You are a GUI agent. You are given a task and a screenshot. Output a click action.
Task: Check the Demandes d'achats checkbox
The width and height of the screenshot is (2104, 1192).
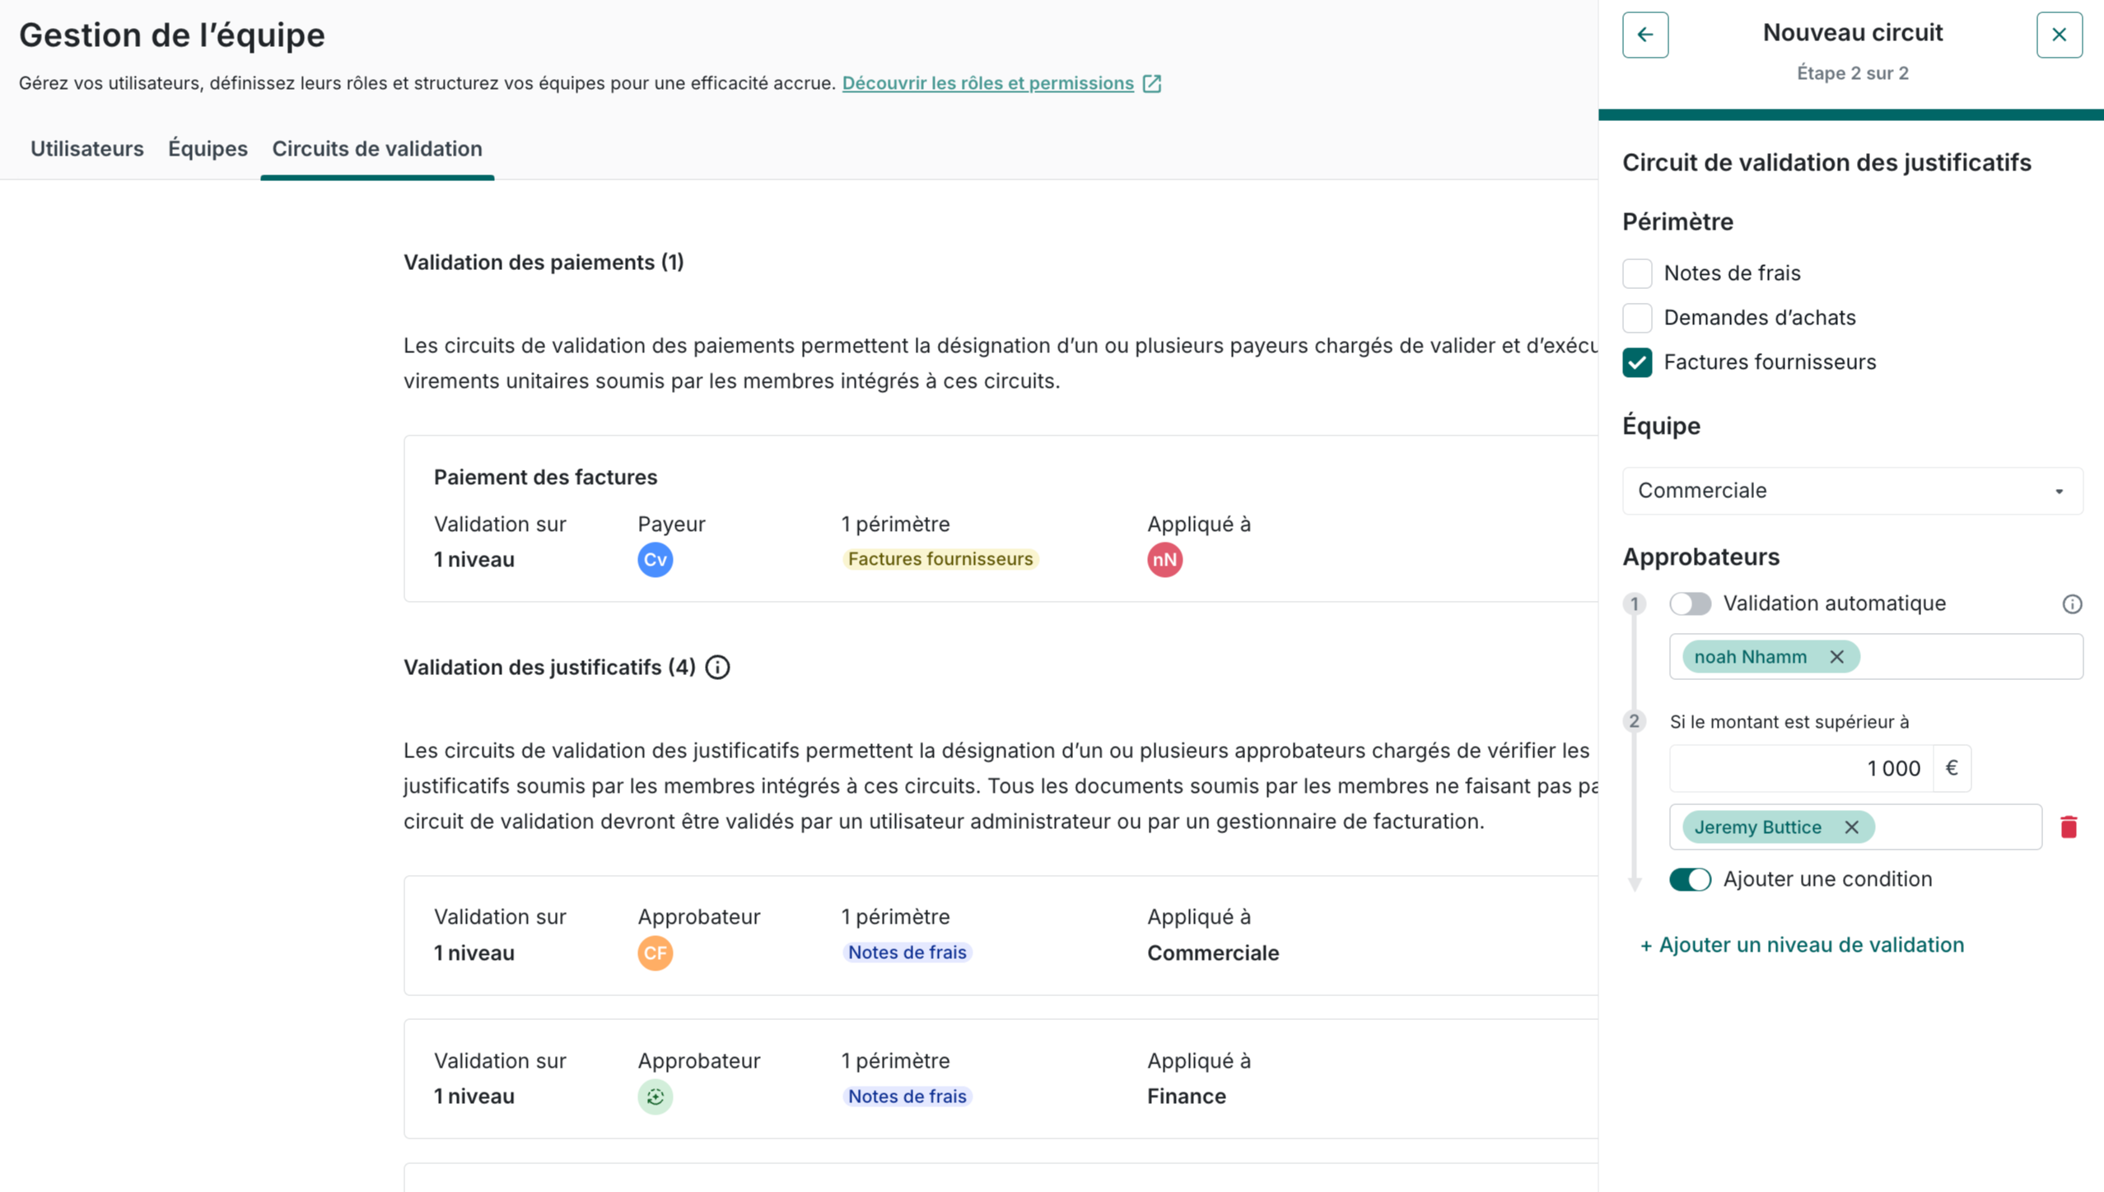coord(1637,318)
